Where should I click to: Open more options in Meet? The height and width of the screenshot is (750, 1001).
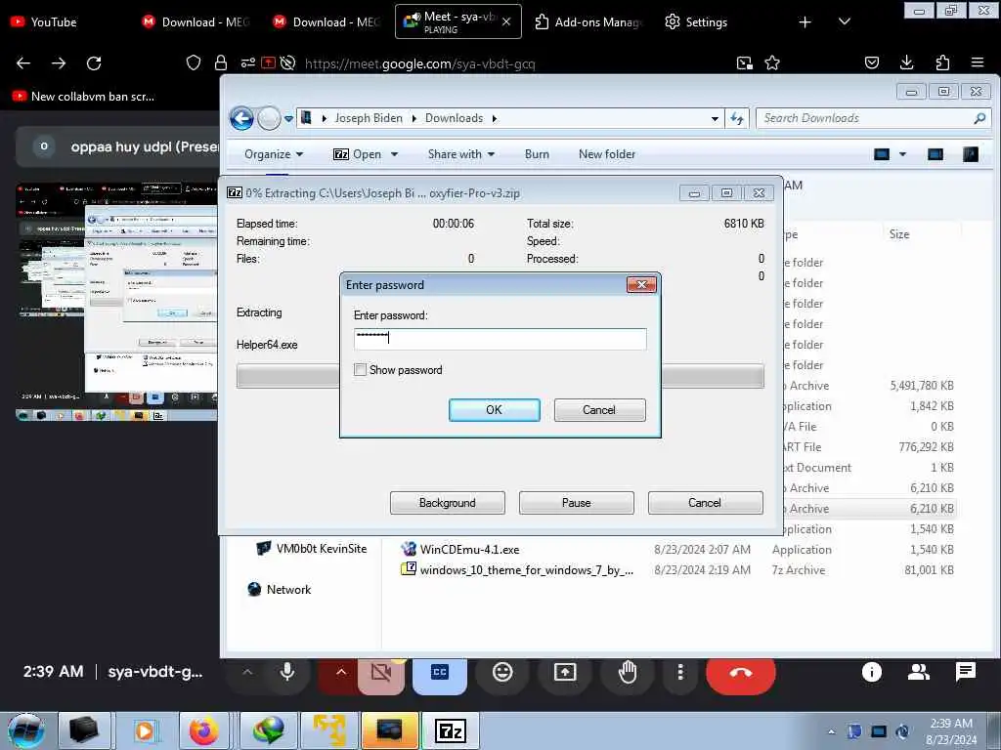pos(680,672)
